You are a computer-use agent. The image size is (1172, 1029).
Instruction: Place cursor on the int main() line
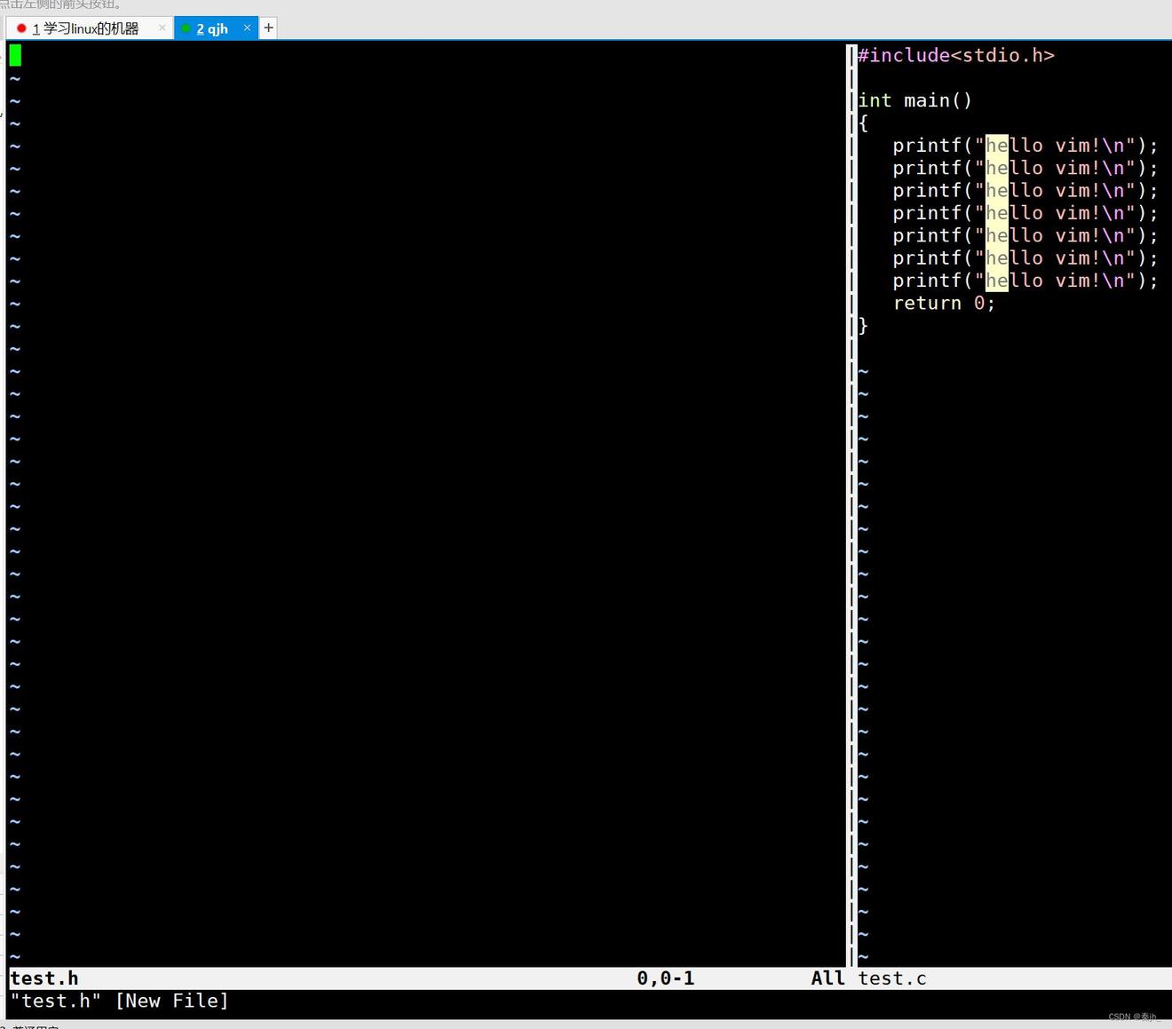click(x=915, y=101)
